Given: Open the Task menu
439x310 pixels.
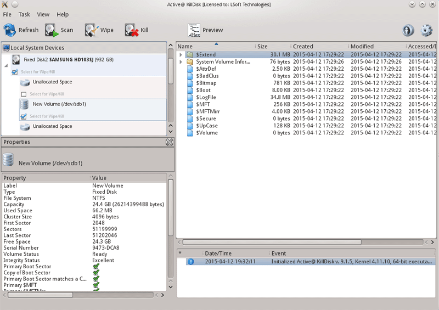Looking at the screenshot, I should [x=24, y=14].
